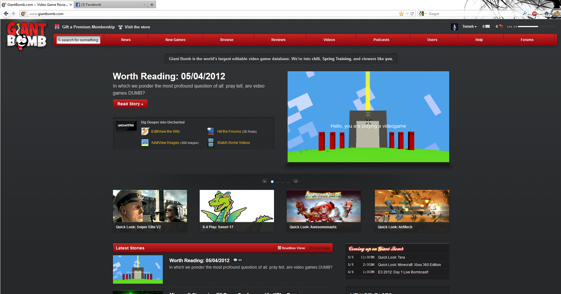Image resolution: width=561 pixels, height=294 pixels.
Task: Open the Reviews dropdown menu
Action: (x=280, y=40)
